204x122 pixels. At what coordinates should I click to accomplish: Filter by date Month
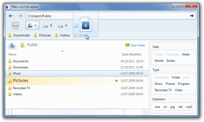click(159, 61)
